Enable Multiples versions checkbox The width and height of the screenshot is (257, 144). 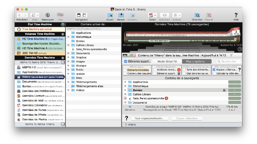[155, 70]
